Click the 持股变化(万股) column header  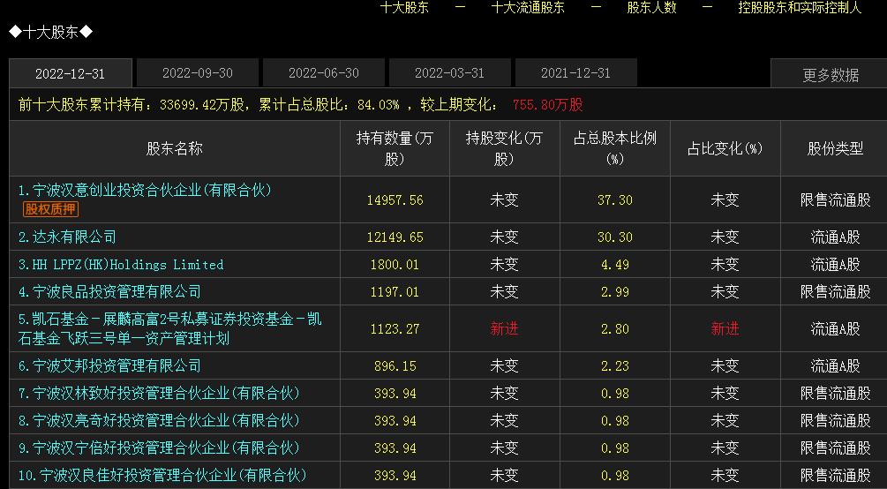tap(504, 148)
